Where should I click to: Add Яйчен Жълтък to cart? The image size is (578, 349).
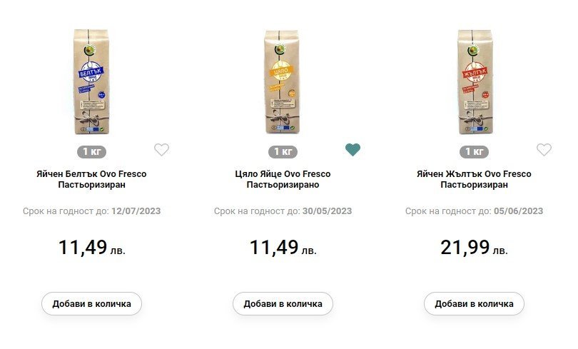point(474,303)
